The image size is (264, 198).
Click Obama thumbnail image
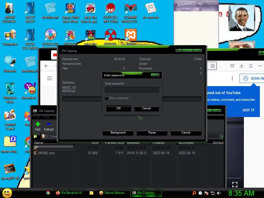pos(242,18)
